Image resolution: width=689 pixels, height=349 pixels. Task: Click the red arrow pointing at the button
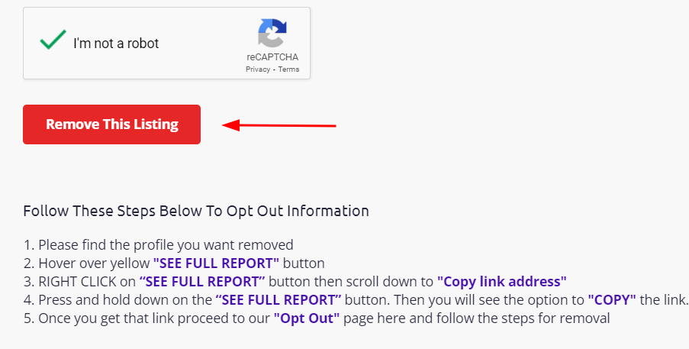(279, 126)
